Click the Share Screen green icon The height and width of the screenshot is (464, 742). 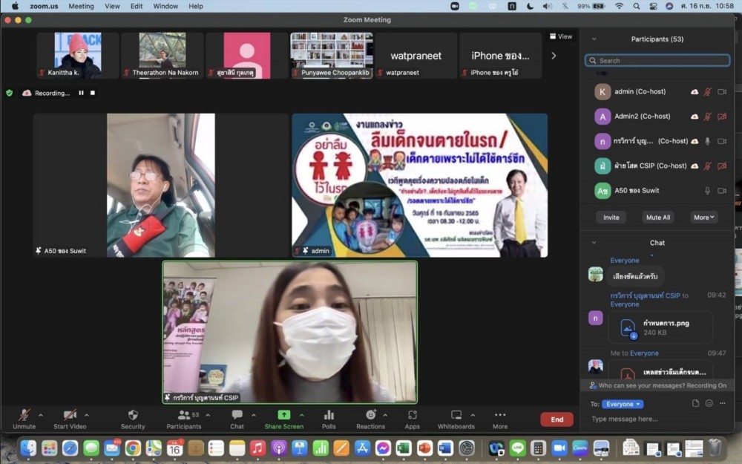283,415
